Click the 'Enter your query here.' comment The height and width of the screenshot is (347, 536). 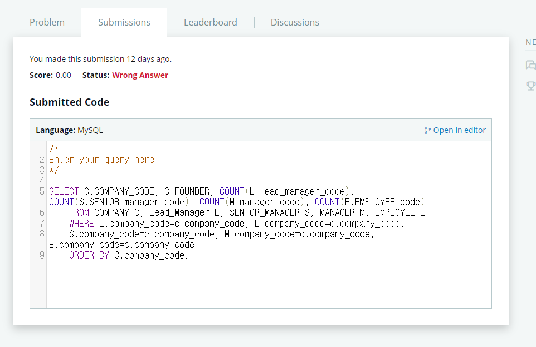click(104, 160)
